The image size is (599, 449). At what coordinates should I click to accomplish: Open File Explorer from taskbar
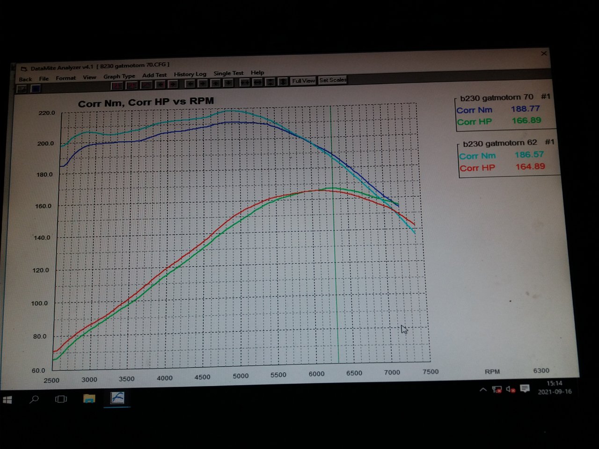click(x=89, y=398)
